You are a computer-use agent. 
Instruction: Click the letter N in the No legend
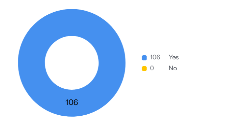coord(171,68)
